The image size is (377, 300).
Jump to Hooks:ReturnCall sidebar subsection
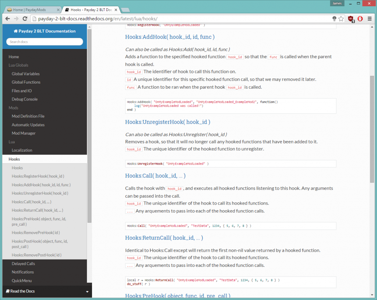37,210
